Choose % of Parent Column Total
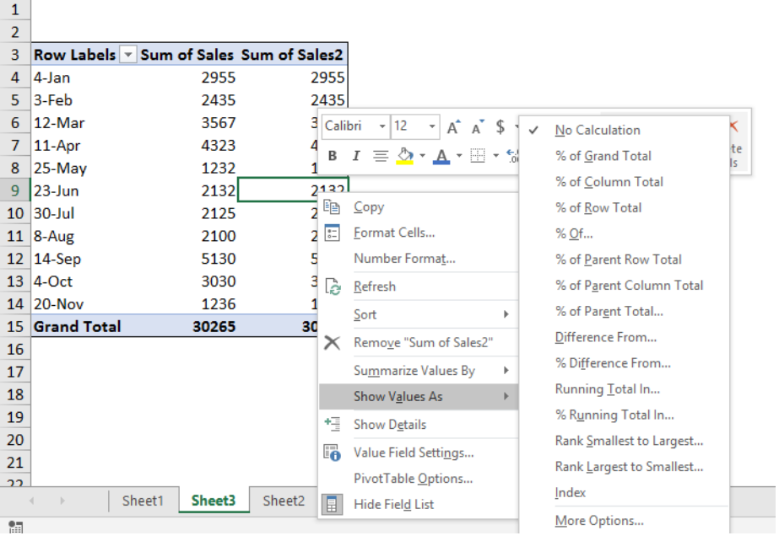Screen dimensions: 779x541 [x=624, y=286]
